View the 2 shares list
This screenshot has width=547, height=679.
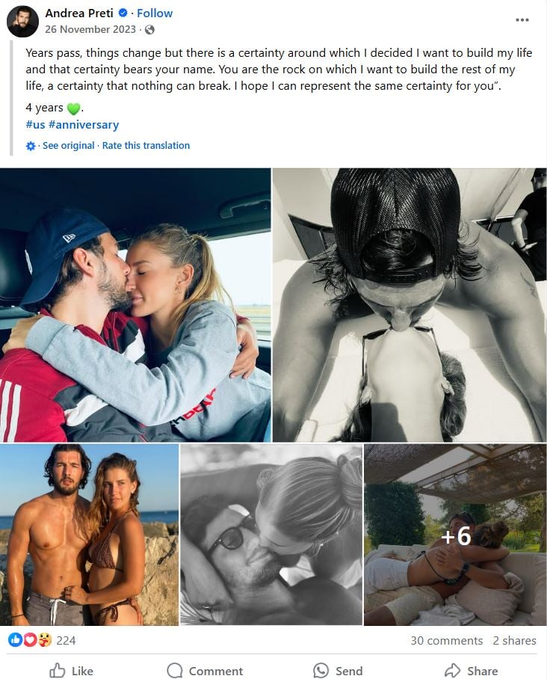(515, 640)
